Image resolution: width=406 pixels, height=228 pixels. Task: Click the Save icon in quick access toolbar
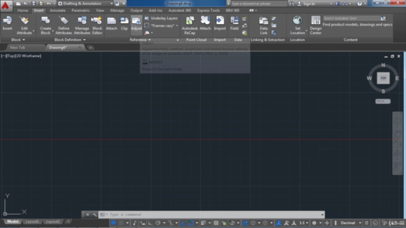coord(34,4)
